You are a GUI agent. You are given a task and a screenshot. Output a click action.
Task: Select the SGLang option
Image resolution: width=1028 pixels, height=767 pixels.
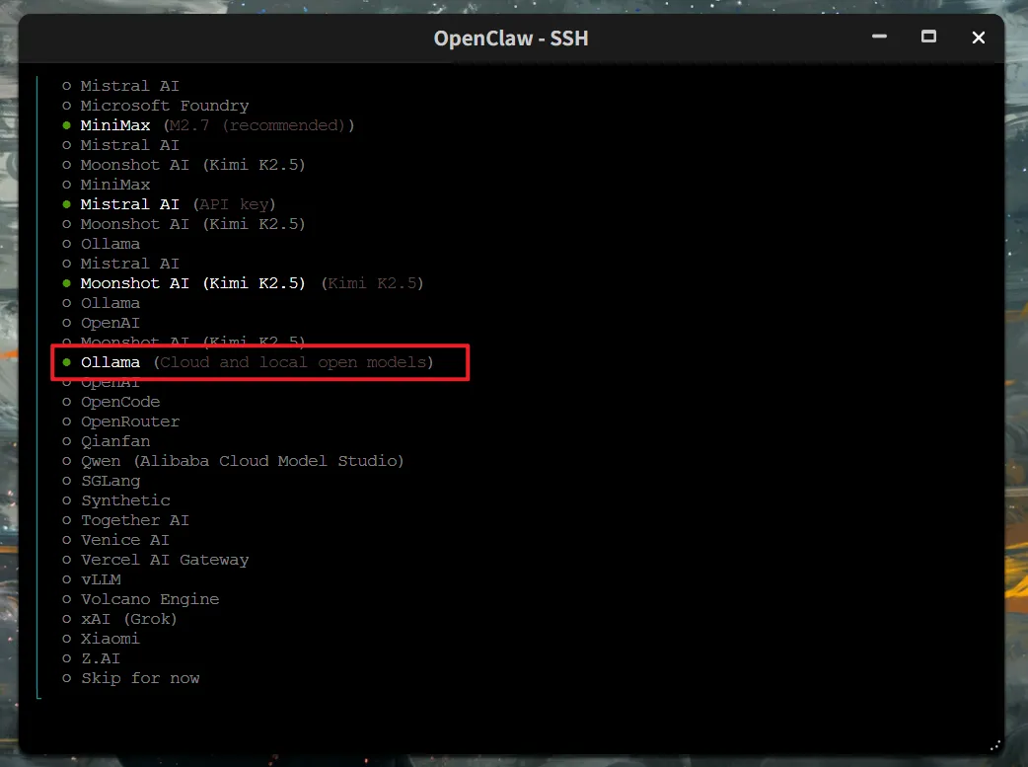tap(102, 481)
